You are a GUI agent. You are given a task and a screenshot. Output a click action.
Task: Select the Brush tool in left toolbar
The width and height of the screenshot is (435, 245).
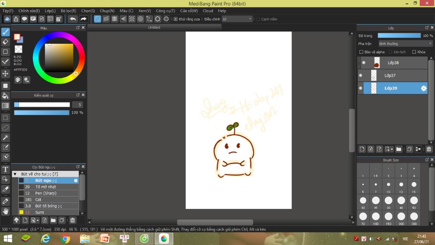[x=6, y=32]
